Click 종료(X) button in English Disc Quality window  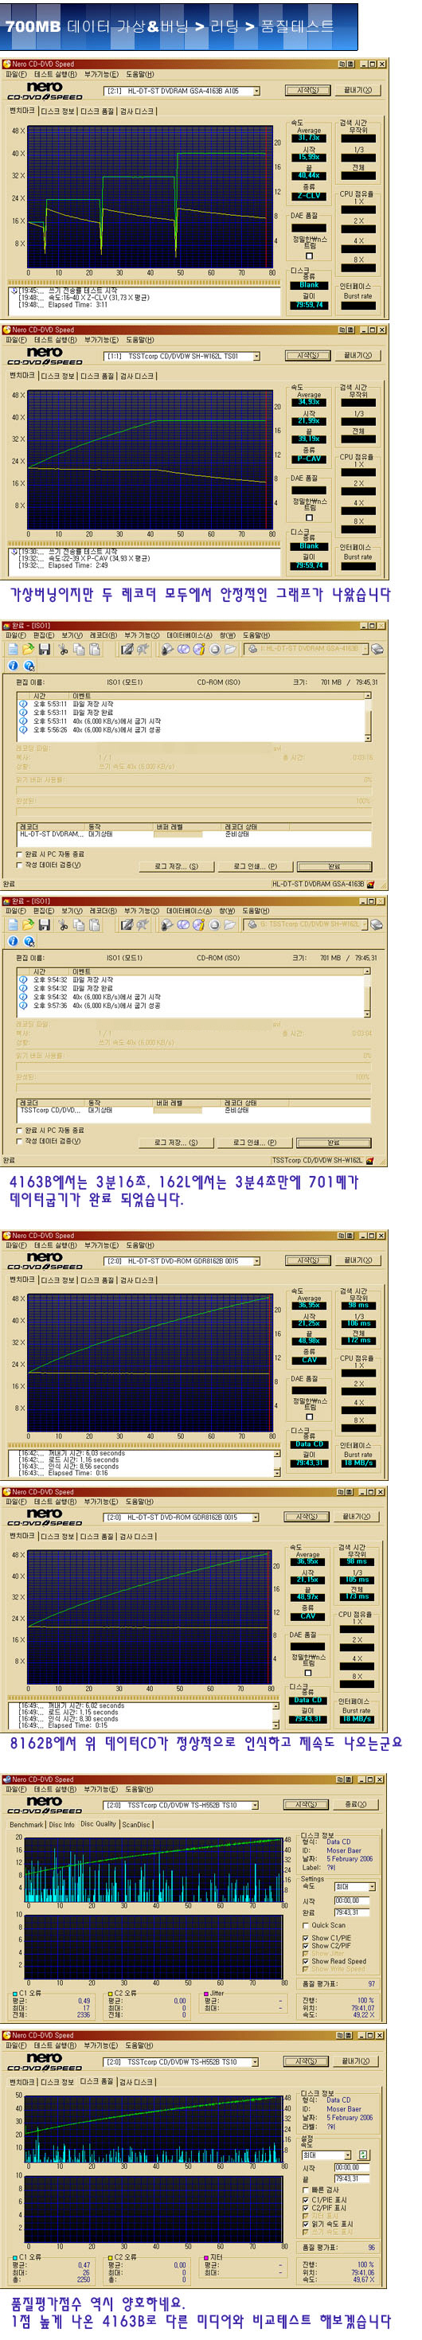click(356, 1805)
